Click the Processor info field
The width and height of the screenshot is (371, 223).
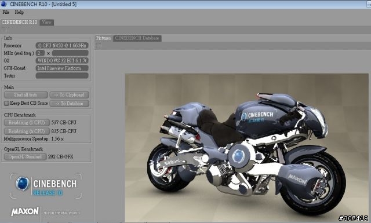click(62, 45)
